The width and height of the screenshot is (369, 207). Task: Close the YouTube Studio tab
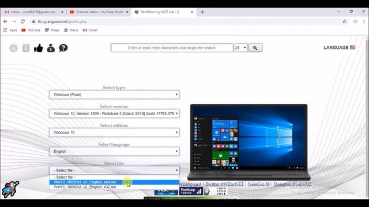127,12
